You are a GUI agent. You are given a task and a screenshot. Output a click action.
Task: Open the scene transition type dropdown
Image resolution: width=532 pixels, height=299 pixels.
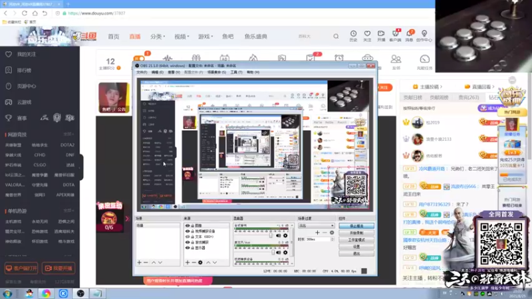coord(317,225)
